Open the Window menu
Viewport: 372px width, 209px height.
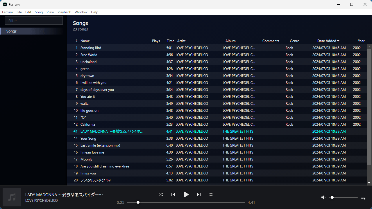tap(81, 12)
